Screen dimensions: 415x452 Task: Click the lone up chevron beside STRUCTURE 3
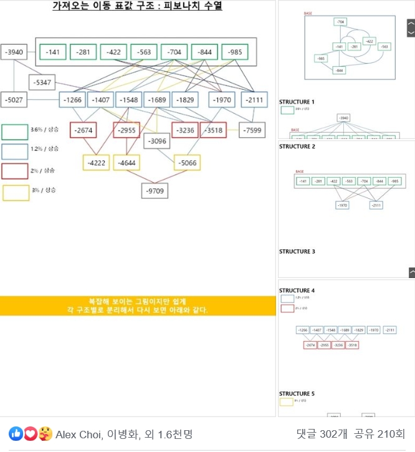point(411,272)
